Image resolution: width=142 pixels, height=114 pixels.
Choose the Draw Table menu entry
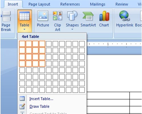(x=39, y=106)
